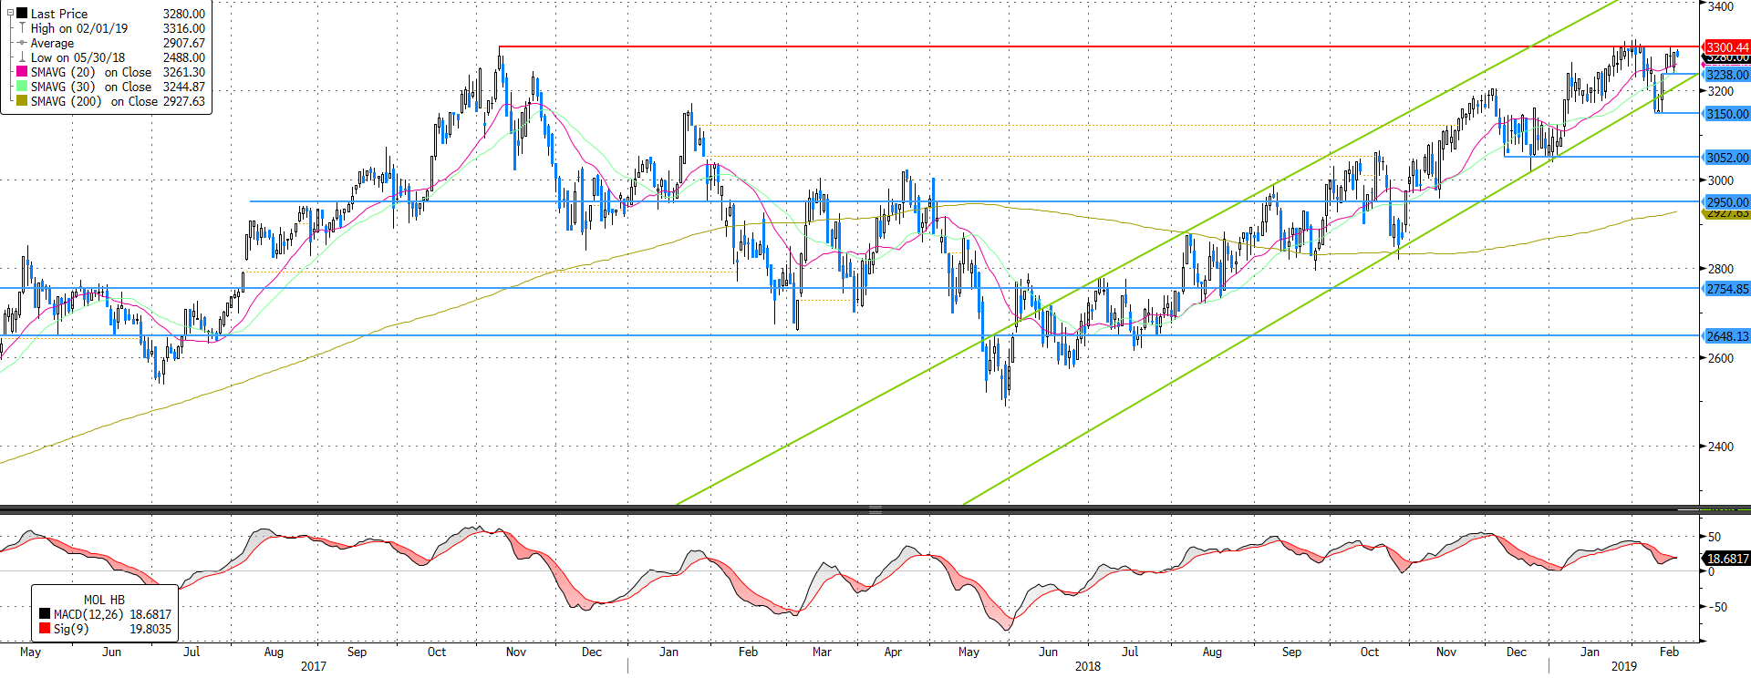This screenshot has height=678, width=1751.
Task: Click the 18.6817 MACD value tag on the axis
Action: [1727, 559]
